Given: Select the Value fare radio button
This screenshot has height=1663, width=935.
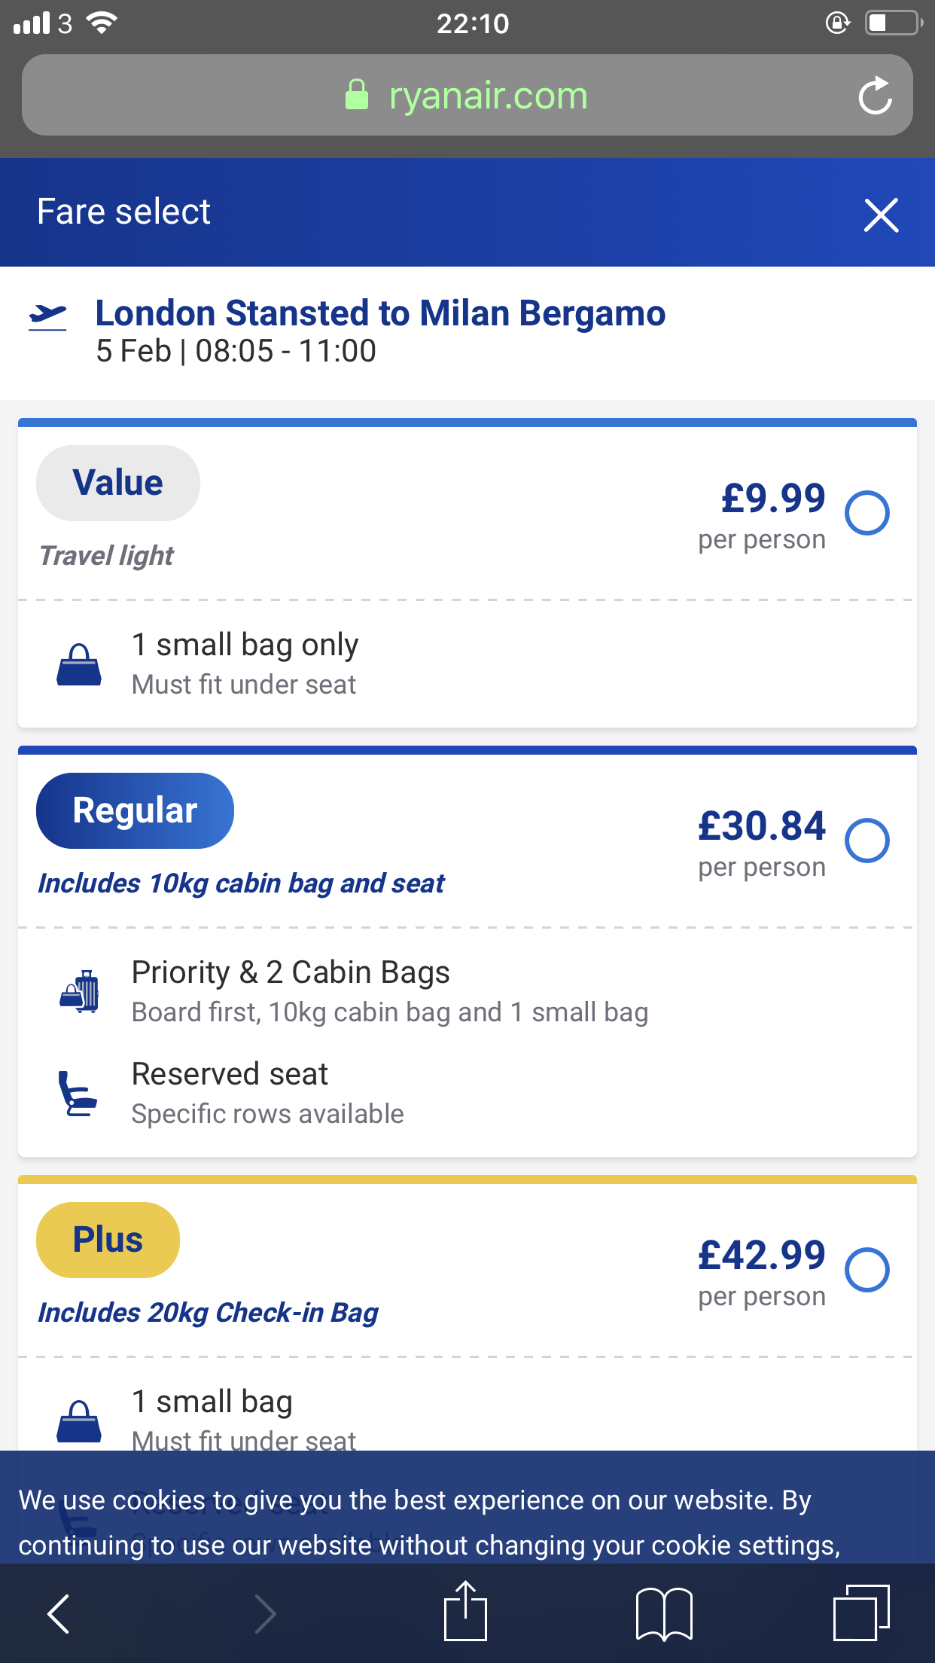Looking at the screenshot, I should point(867,513).
